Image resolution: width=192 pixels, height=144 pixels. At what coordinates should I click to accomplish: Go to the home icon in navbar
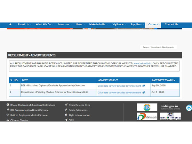click(11, 24)
